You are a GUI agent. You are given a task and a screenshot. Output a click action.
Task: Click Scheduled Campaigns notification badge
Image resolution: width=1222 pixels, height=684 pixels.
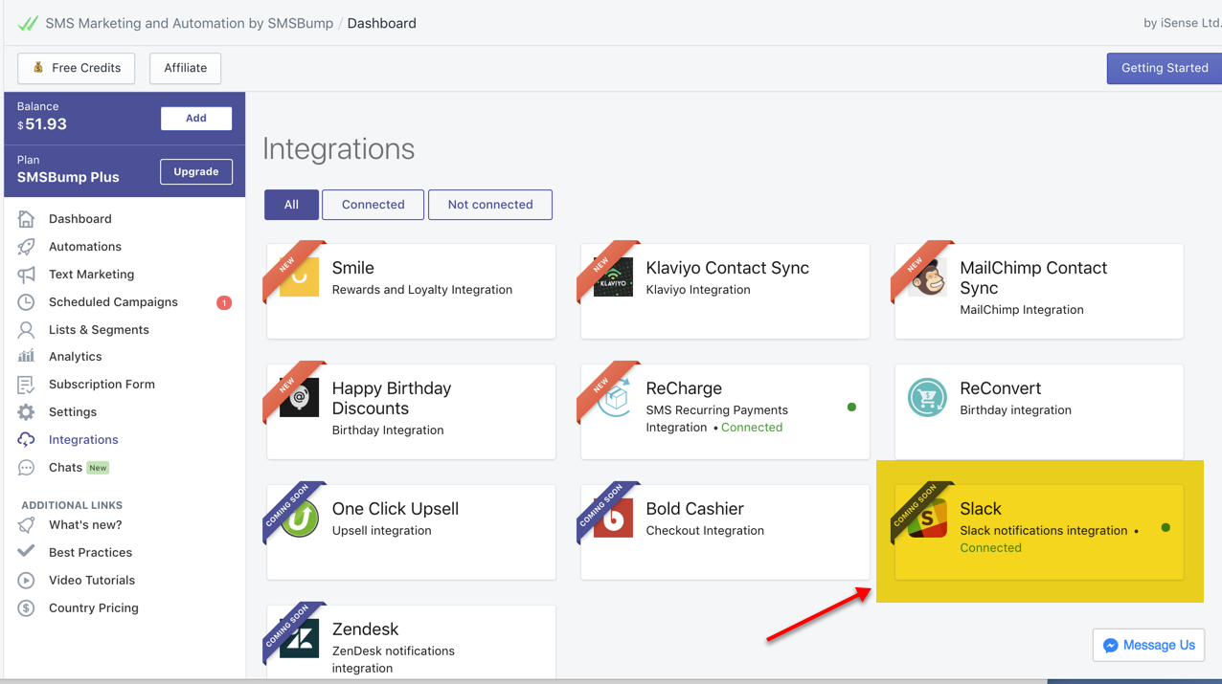click(x=224, y=303)
